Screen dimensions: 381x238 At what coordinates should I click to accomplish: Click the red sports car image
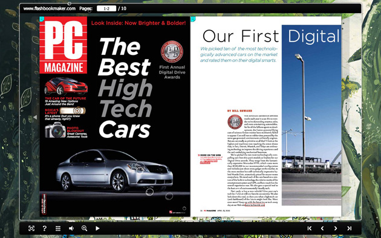(66, 86)
